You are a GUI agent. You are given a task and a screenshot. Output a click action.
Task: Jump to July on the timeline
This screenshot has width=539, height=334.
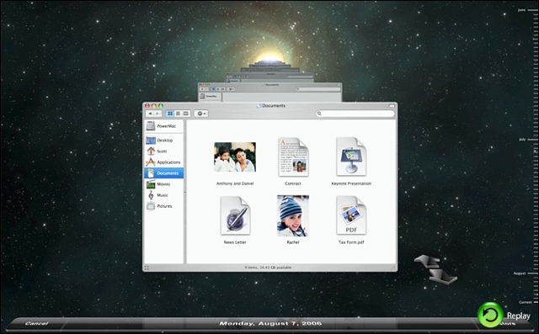coord(522,140)
